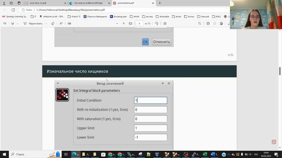The height and width of the screenshot is (158, 282).
Task: Open Task View on the taskbar
Action: click(66, 154)
